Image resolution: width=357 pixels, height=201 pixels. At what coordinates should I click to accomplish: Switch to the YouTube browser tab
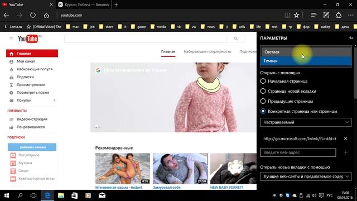pyautogui.click(x=28, y=4)
